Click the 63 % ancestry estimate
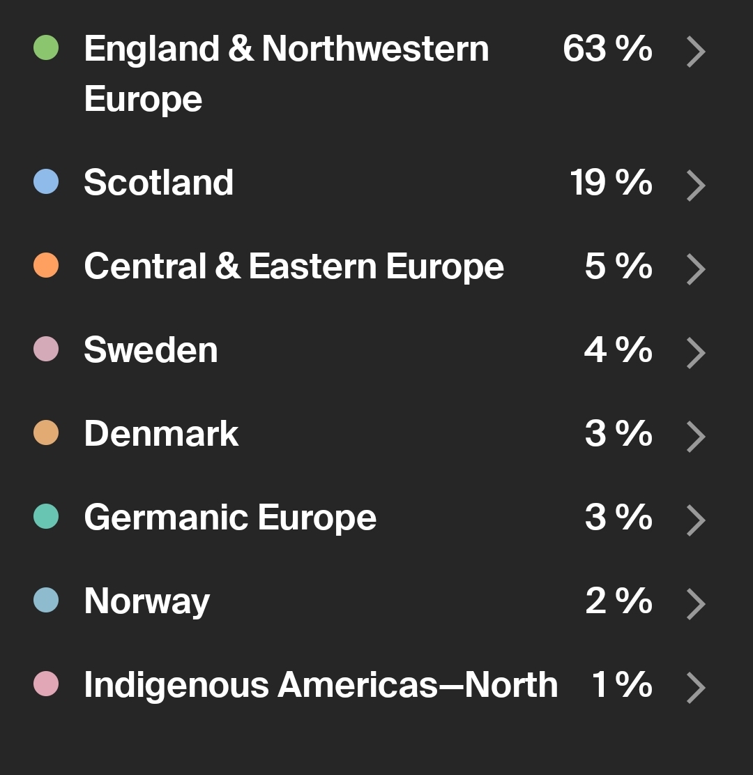Screen dimensions: 753x775 pos(607,49)
